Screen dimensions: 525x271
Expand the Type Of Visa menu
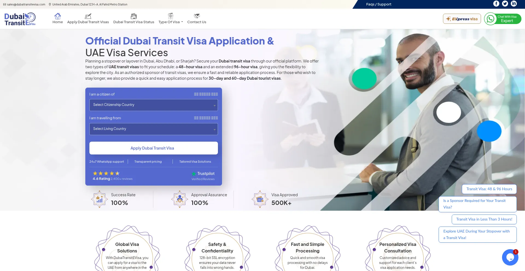click(171, 22)
